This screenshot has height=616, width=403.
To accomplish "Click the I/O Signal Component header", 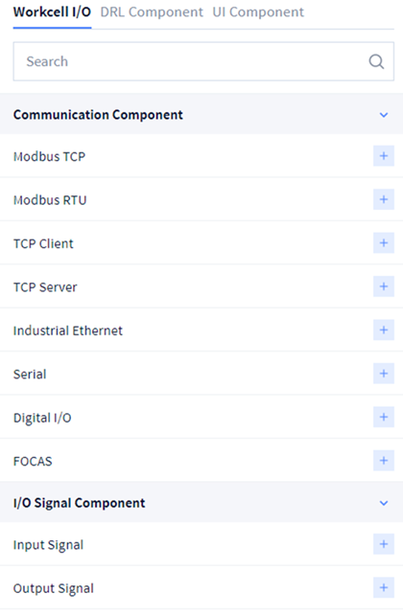I will point(201,503).
